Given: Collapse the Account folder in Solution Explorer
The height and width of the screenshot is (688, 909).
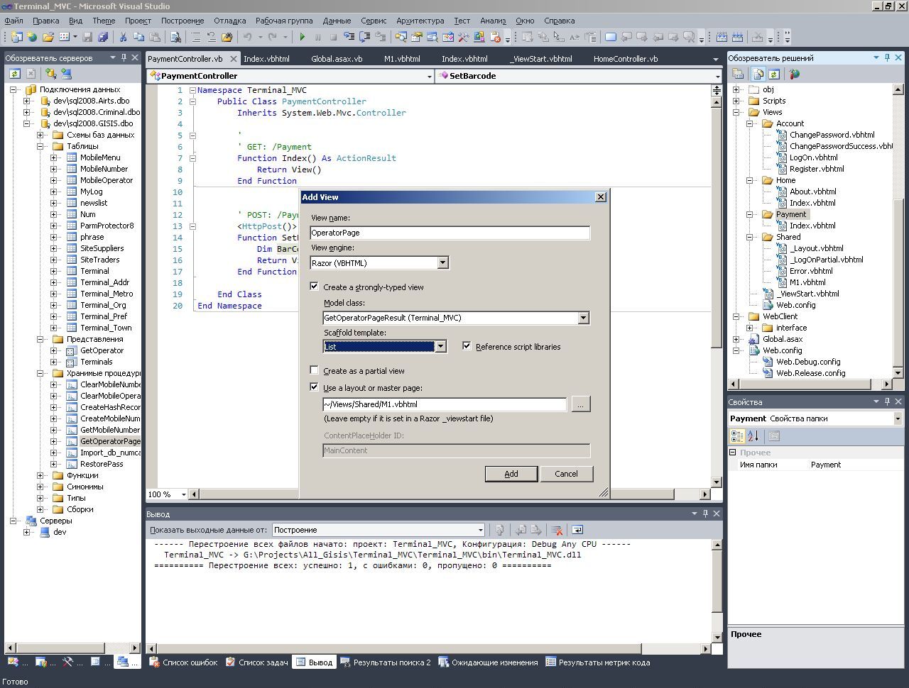Looking at the screenshot, I should [x=750, y=123].
